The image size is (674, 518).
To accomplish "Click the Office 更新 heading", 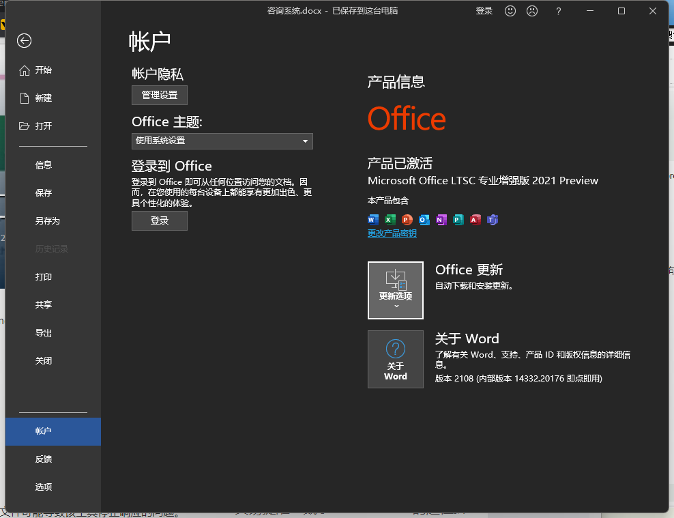I will [469, 270].
